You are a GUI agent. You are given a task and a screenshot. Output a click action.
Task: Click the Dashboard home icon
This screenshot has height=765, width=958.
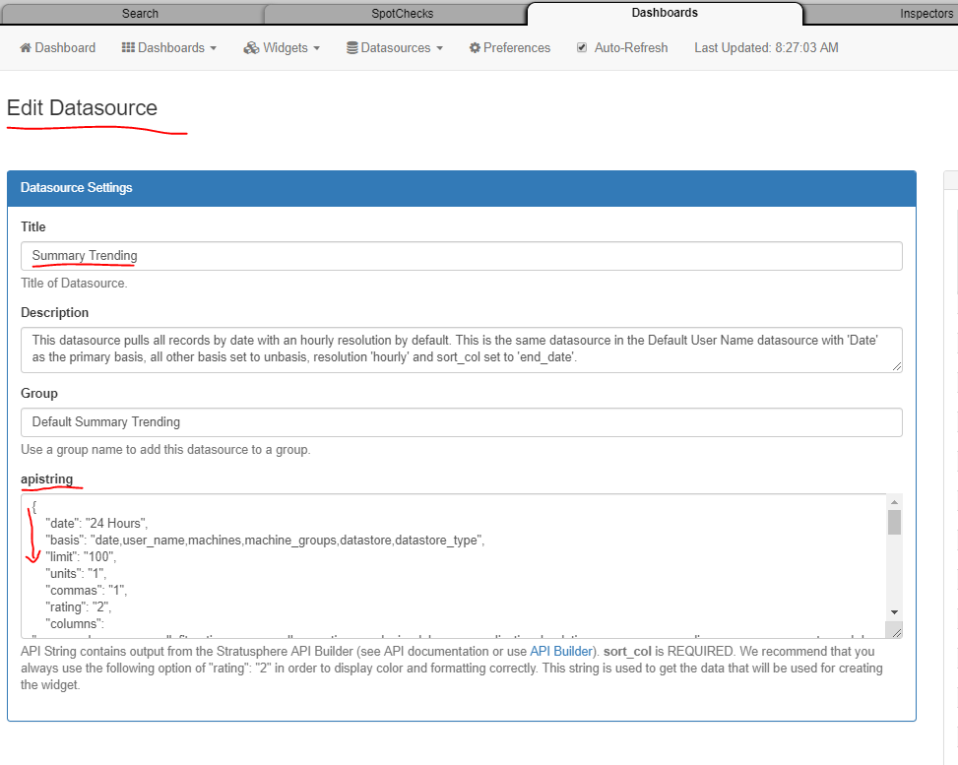[x=26, y=47]
